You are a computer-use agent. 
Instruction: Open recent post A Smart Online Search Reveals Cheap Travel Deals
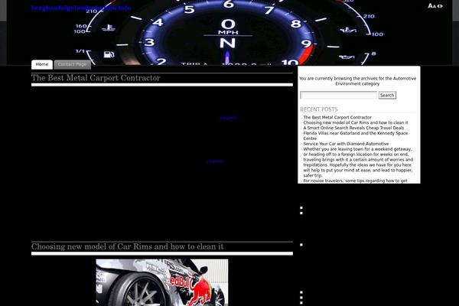click(353, 128)
